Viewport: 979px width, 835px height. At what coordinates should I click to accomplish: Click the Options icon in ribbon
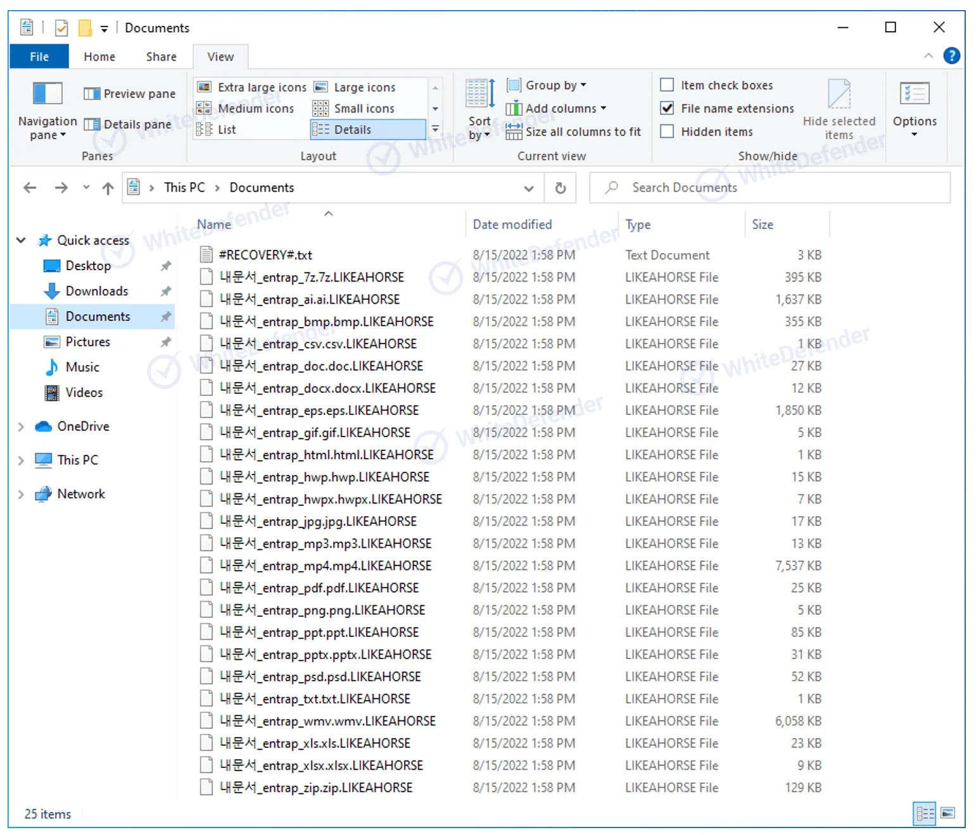click(914, 95)
